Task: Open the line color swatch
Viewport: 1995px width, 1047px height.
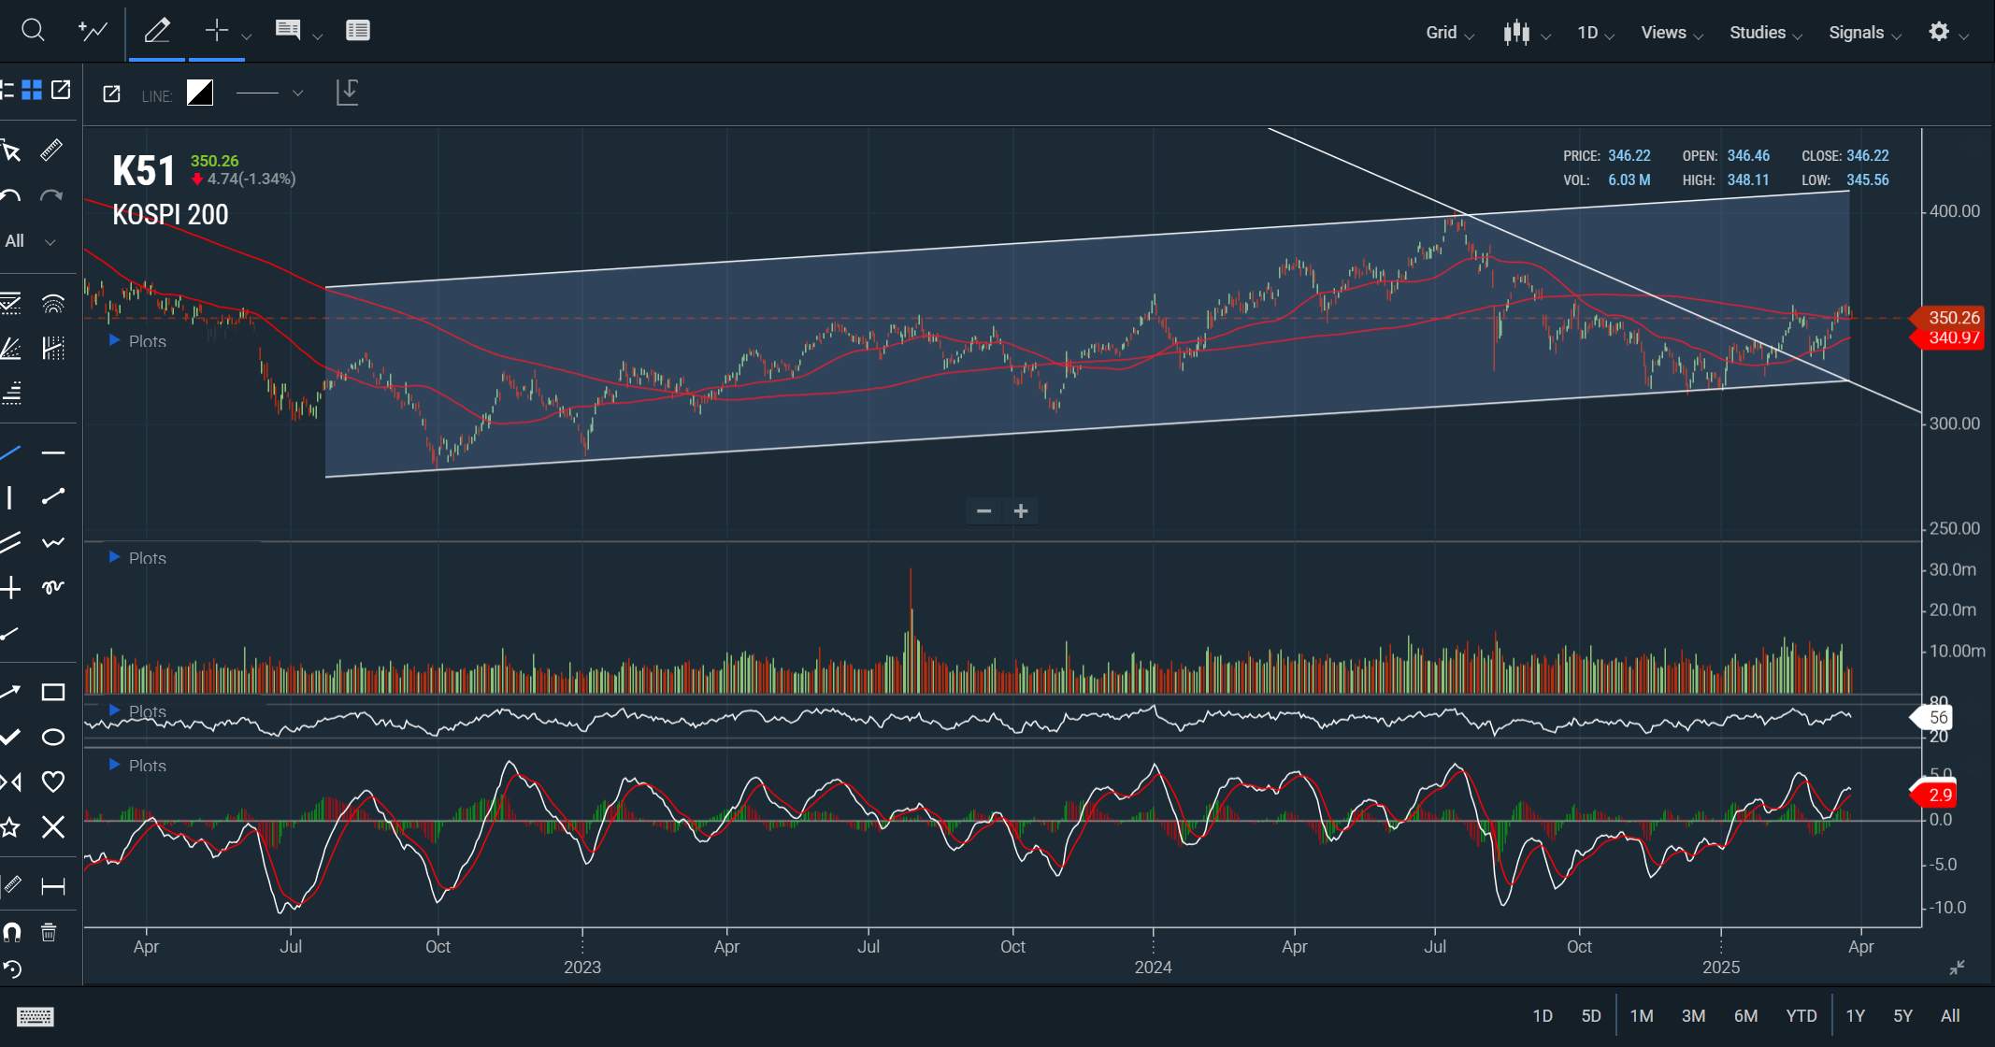Action: tap(200, 93)
